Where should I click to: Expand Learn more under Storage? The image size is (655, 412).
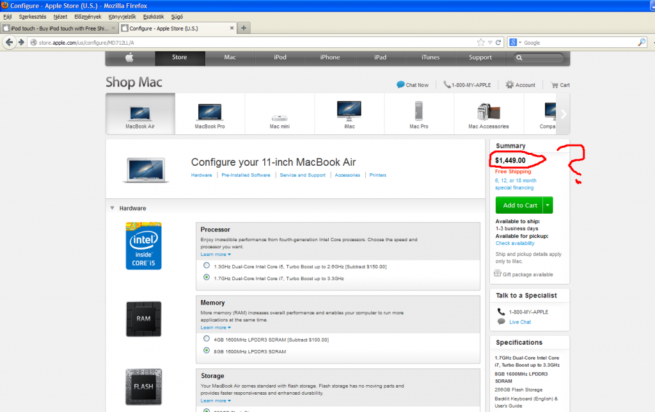[216, 400]
